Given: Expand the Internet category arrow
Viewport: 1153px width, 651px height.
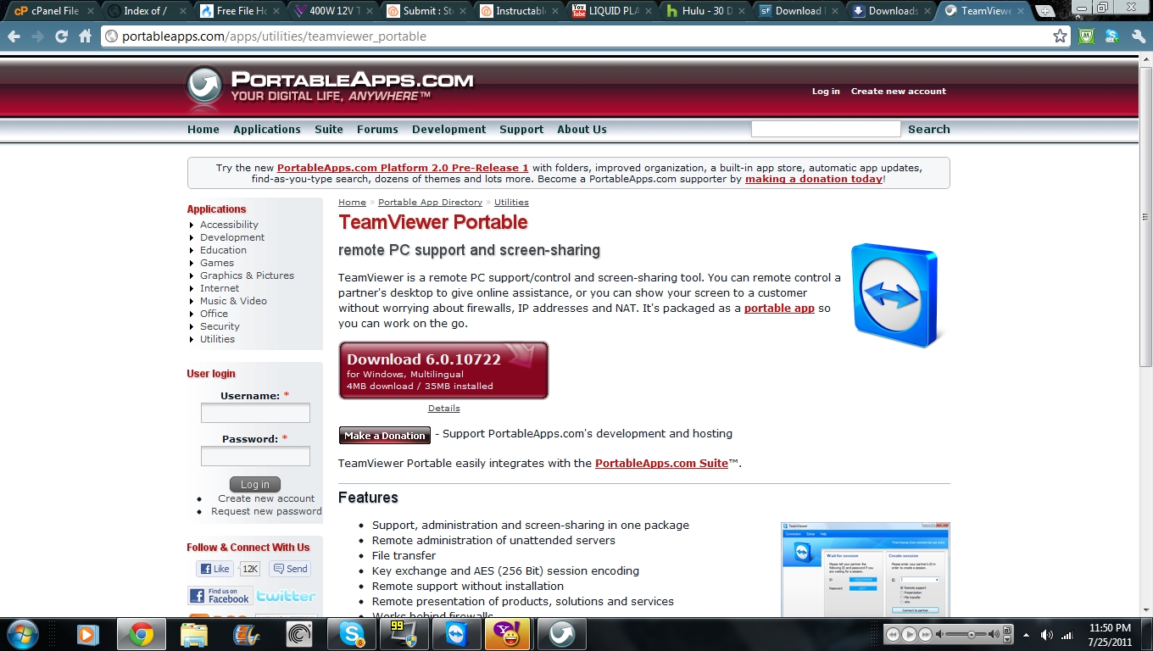Looking at the screenshot, I should 192,289.
